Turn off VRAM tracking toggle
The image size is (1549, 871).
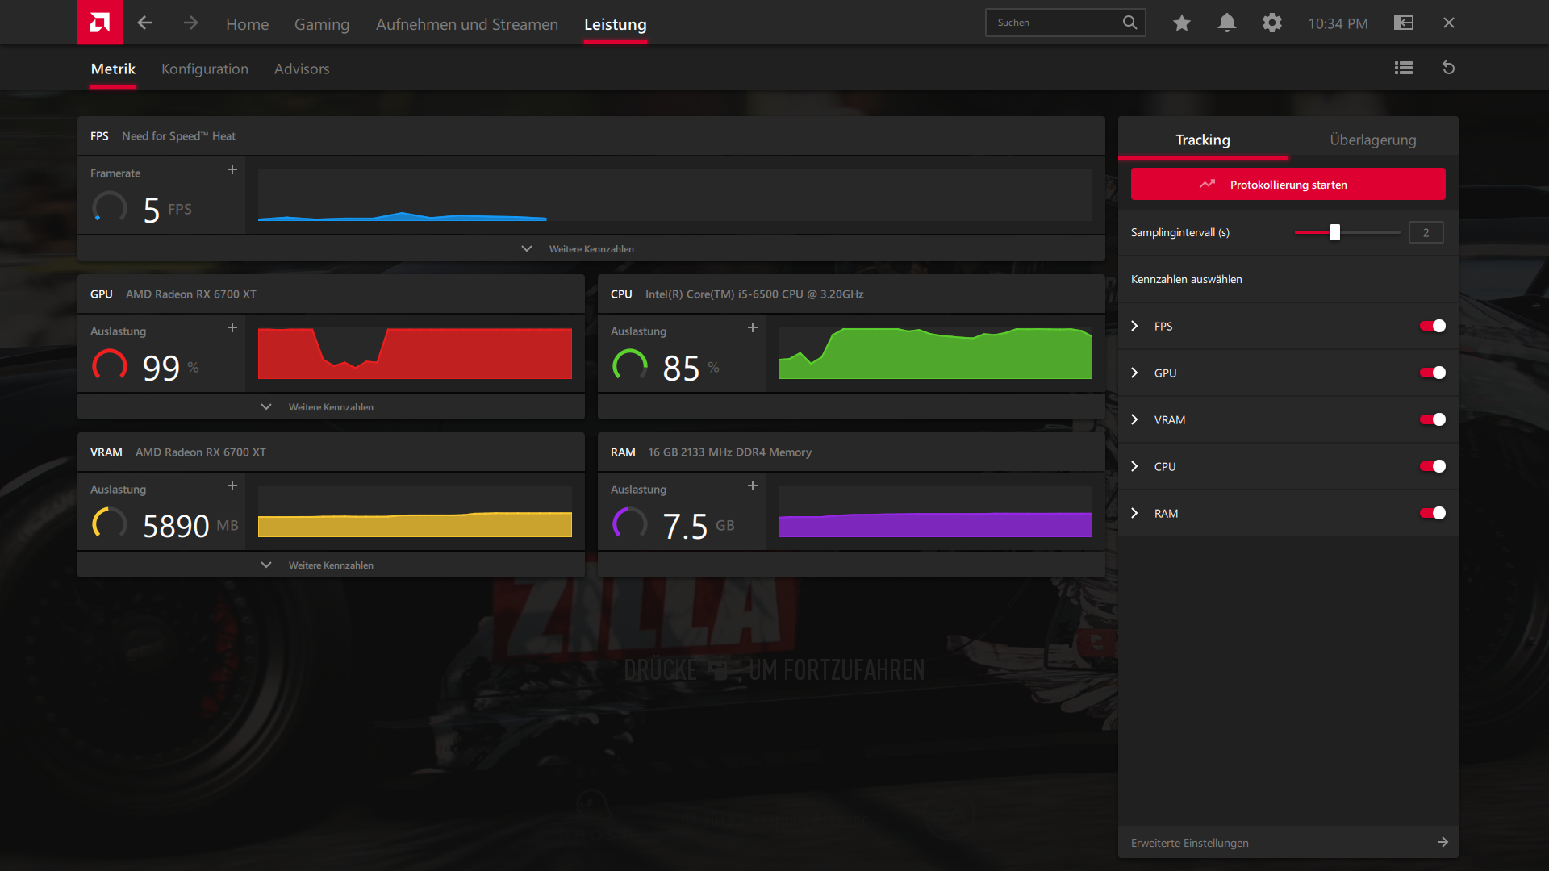coord(1432,419)
